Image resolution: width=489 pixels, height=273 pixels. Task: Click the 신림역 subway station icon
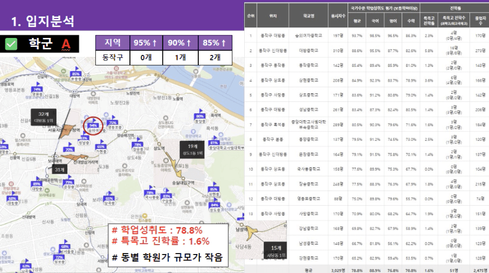[x=90, y=229]
